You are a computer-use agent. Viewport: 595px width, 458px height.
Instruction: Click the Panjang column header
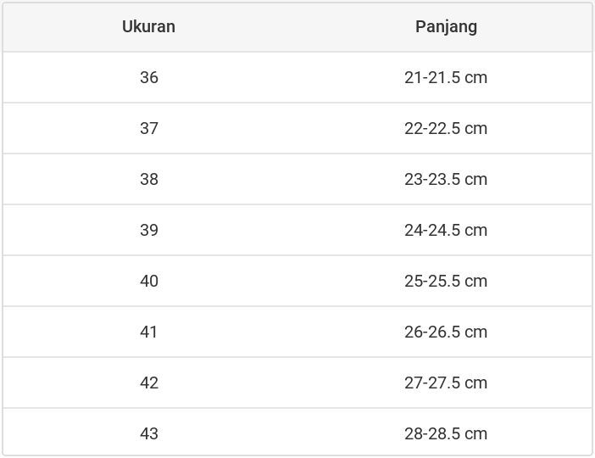446,26
